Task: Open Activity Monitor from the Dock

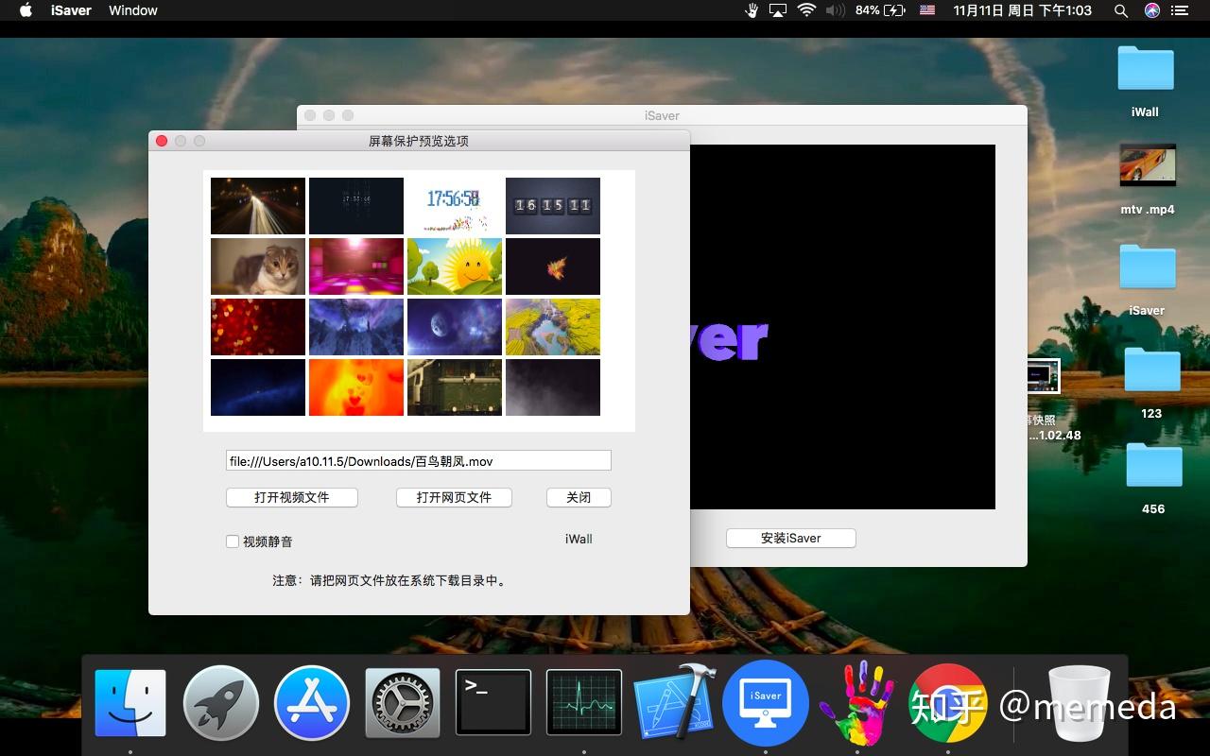Action: [x=583, y=701]
